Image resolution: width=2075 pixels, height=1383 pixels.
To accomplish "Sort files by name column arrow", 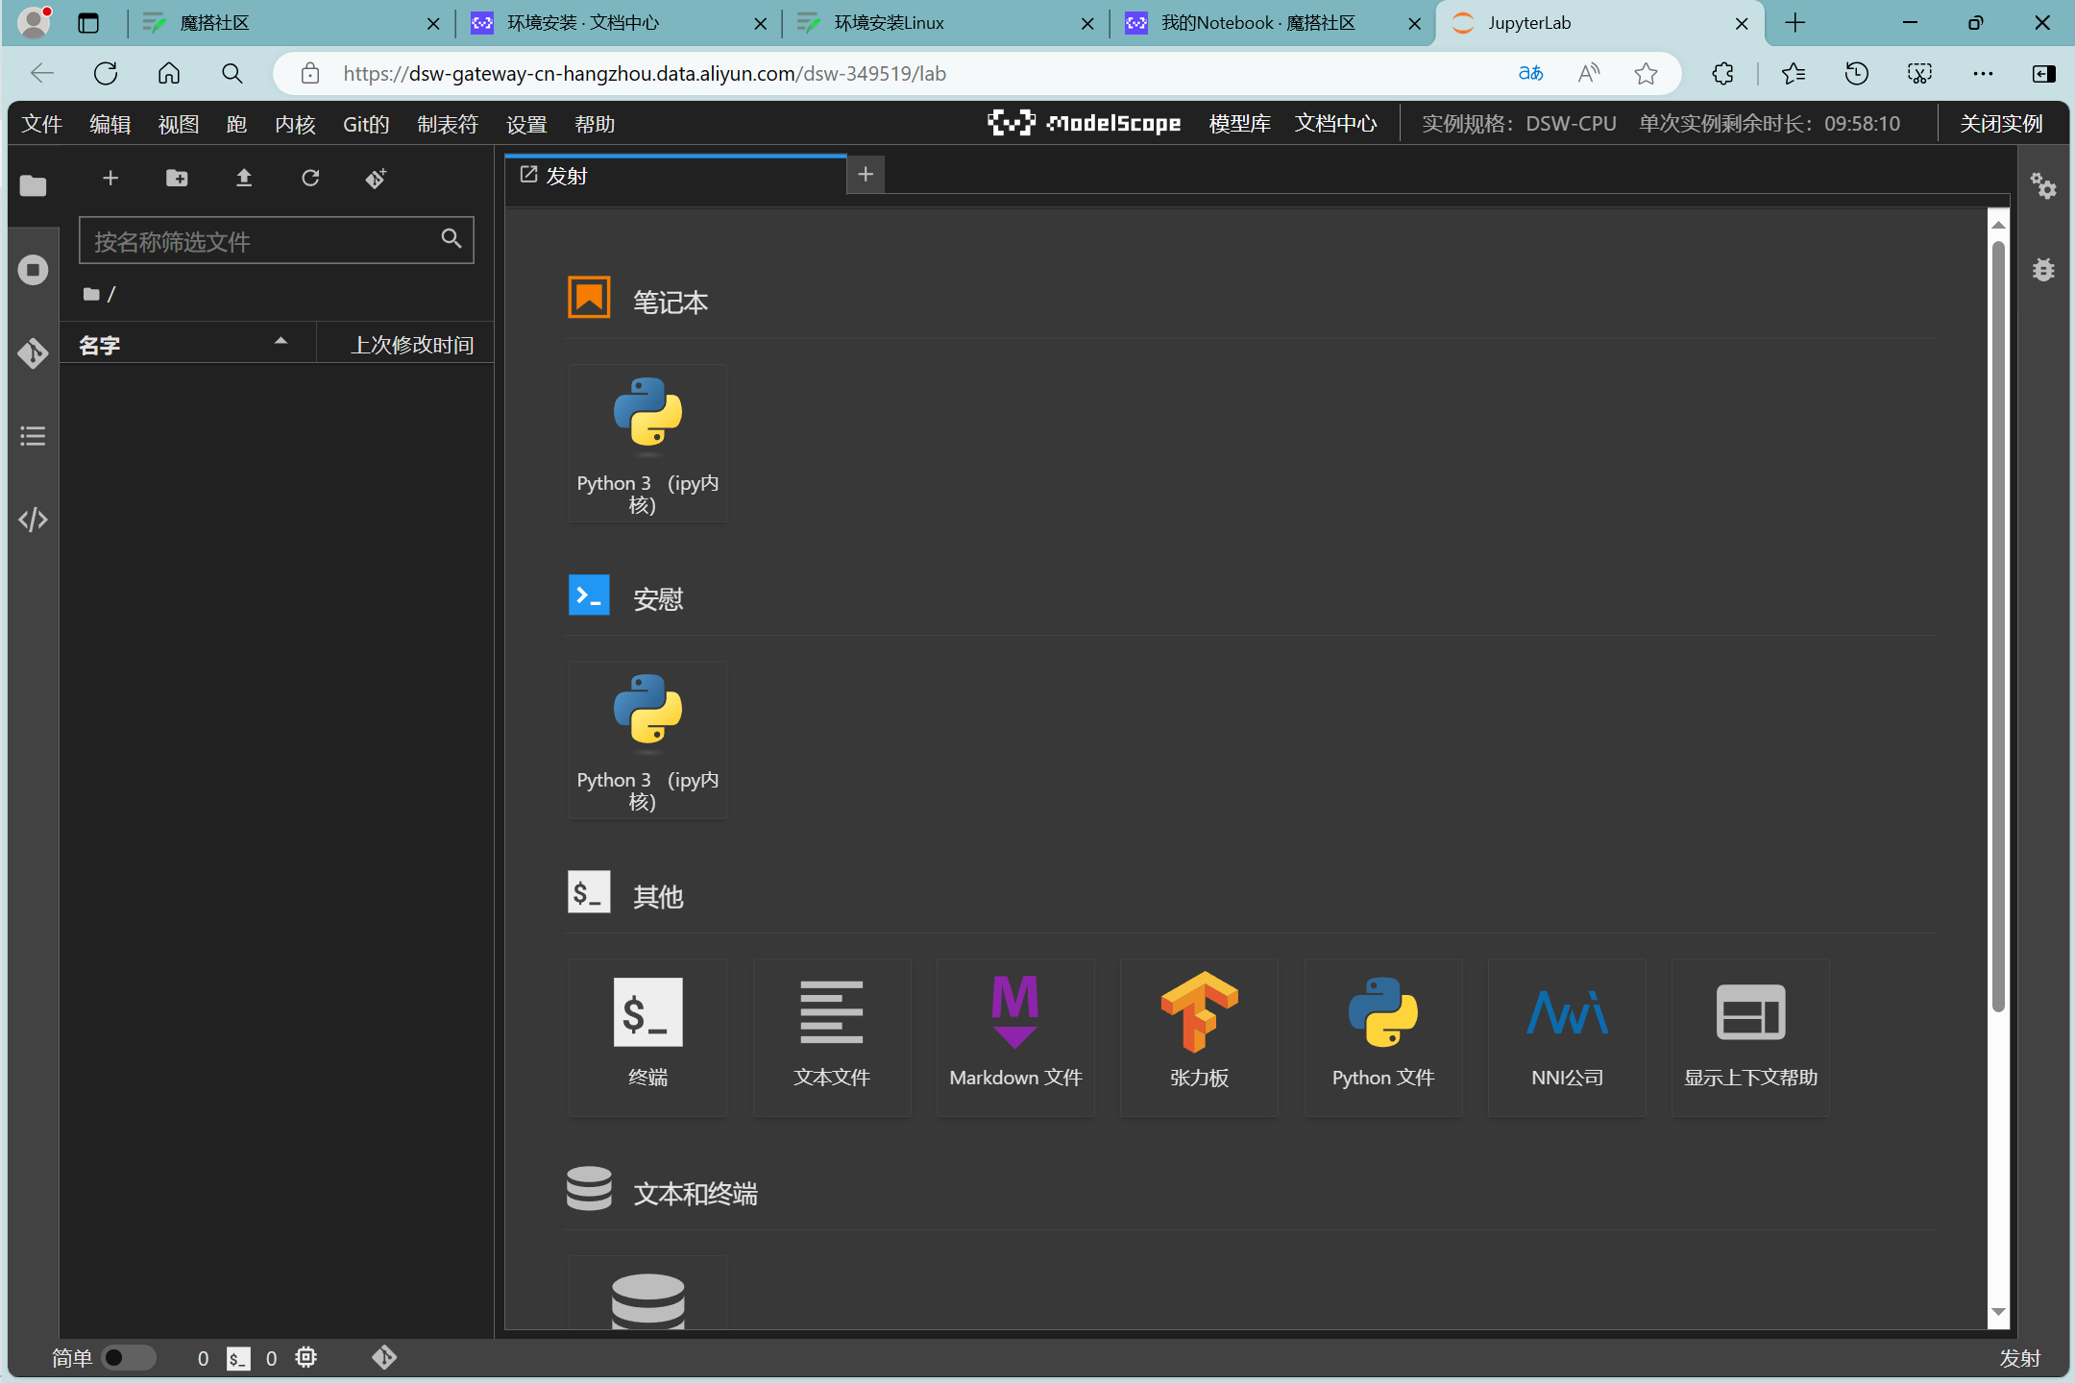I will pyautogui.click(x=281, y=342).
